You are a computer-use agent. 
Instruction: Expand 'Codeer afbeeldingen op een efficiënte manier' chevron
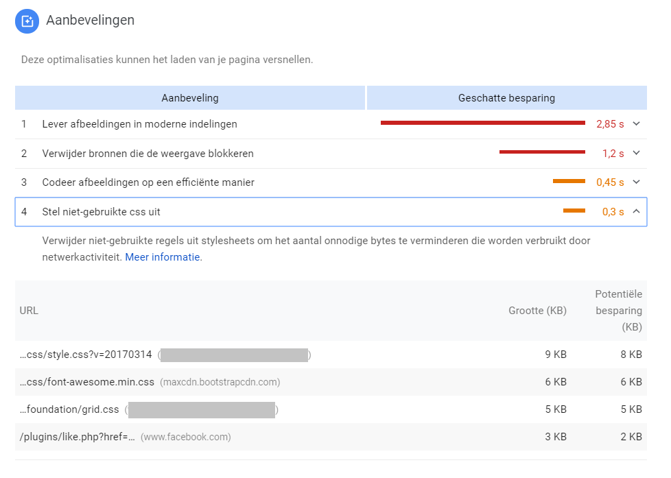click(x=636, y=182)
